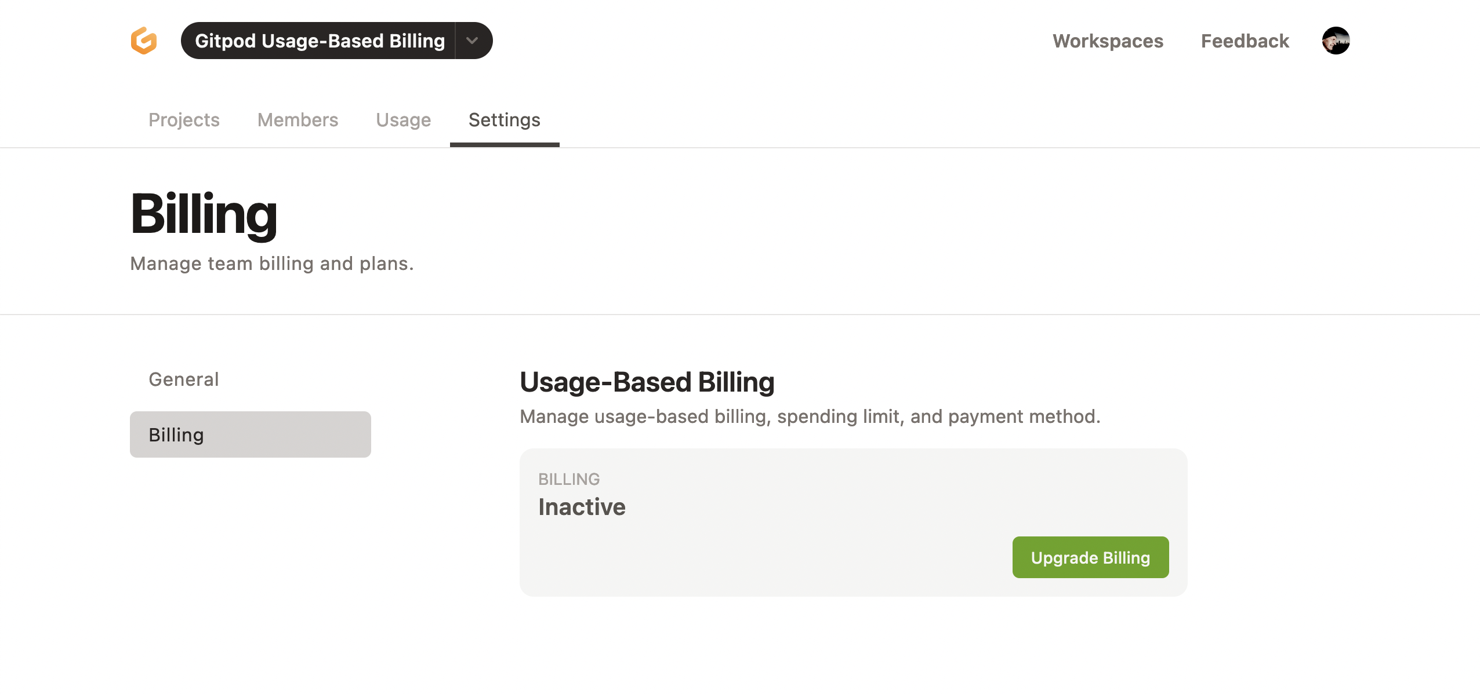
Task: Click the user avatar picture
Action: point(1336,41)
